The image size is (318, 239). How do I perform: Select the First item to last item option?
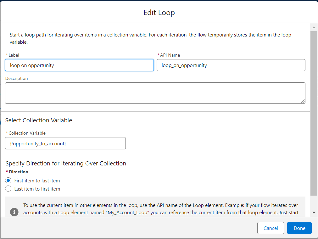(8, 181)
